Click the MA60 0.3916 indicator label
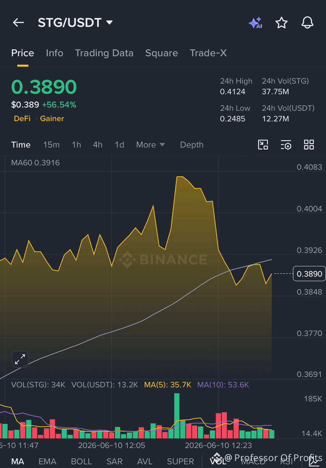326x468 pixels. (x=35, y=163)
